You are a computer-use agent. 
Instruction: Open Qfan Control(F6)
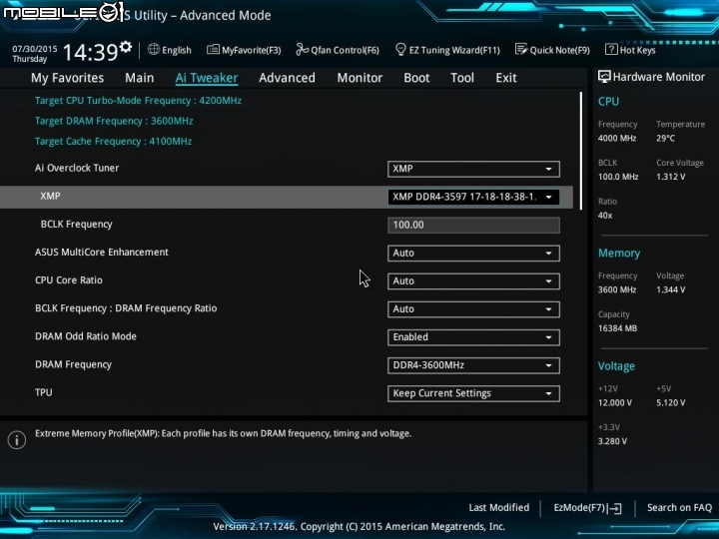point(338,50)
